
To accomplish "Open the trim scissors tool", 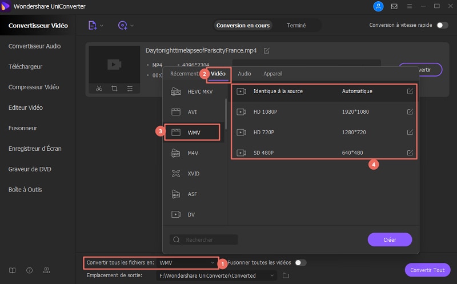I will 99,89.
